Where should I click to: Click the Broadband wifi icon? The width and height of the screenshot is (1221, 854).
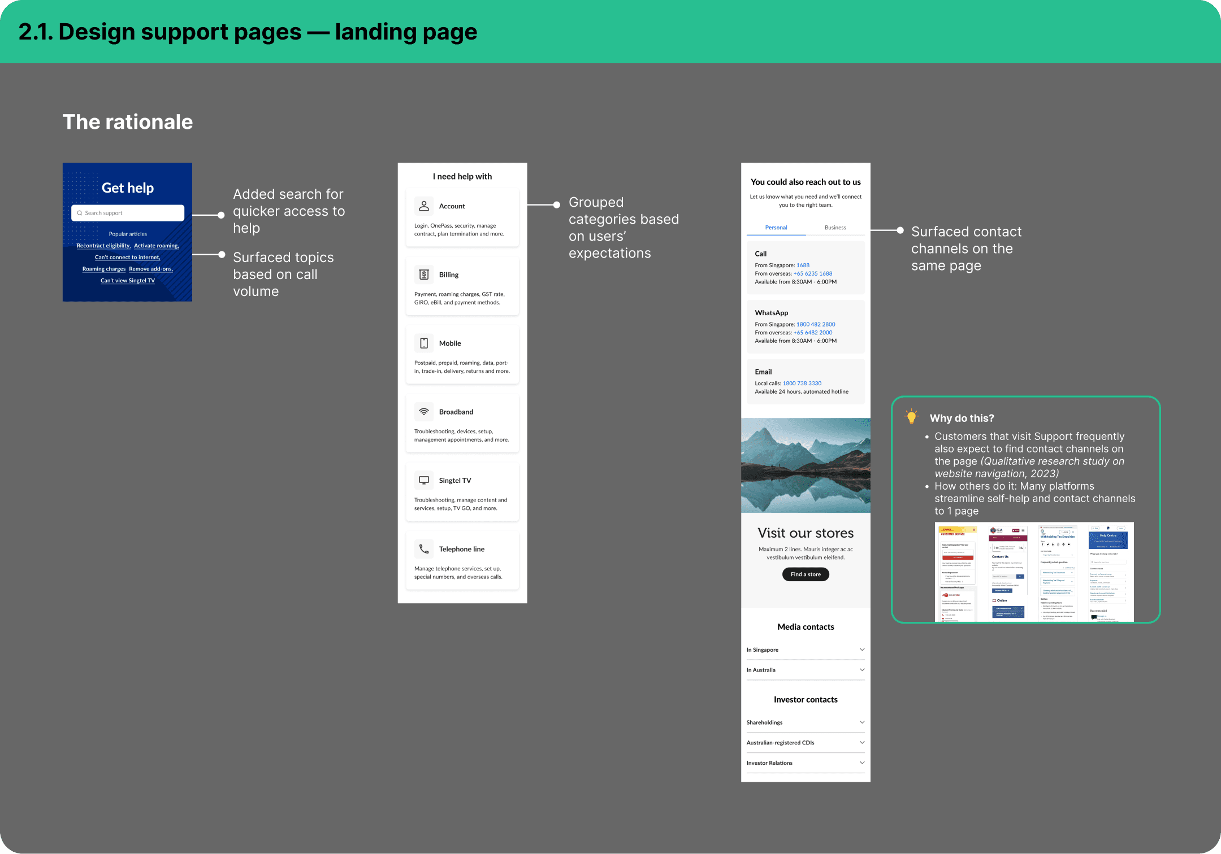(x=423, y=412)
